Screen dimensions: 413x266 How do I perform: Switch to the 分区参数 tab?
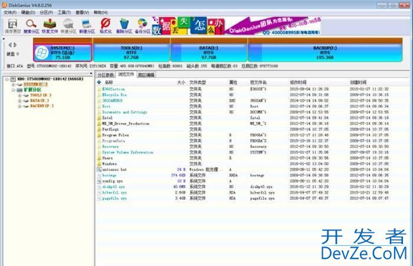[x=106, y=75]
